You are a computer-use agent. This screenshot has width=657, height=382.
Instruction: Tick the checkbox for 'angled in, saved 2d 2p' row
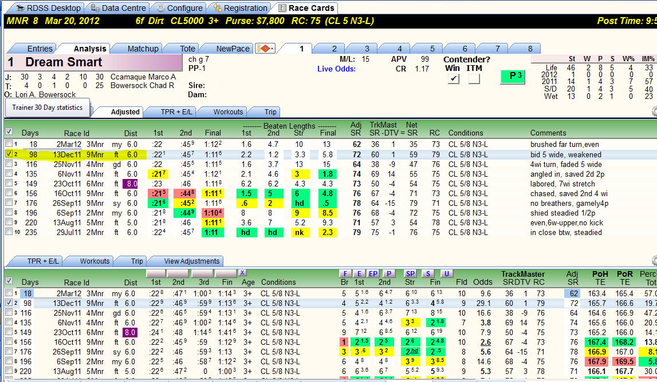click(9, 173)
